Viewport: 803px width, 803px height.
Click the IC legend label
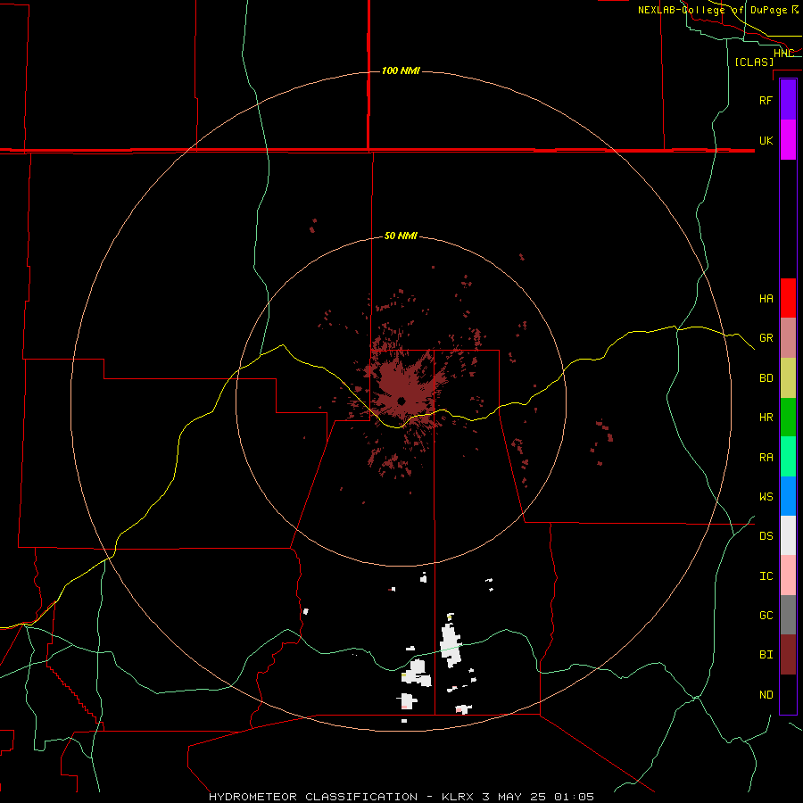(x=766, y=576)
